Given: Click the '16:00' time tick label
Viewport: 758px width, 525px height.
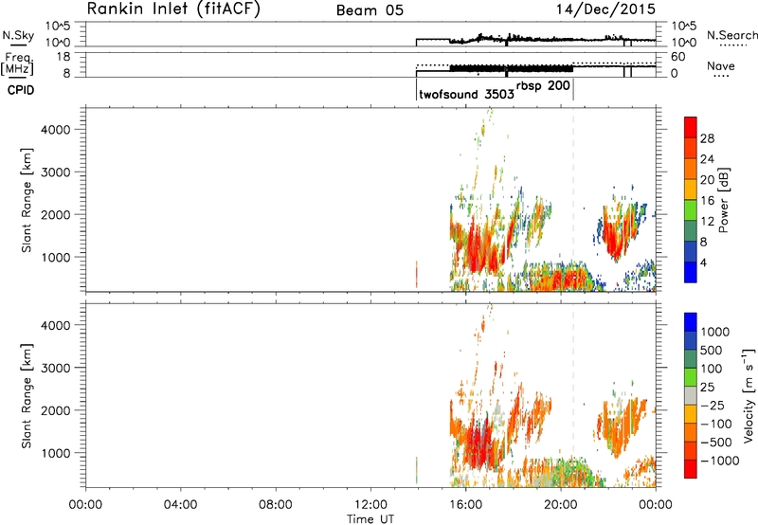Looking at the screenshot, I should [465, 505].
